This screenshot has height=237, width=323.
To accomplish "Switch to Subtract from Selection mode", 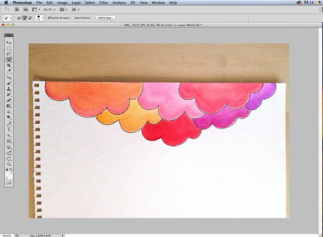I will [30, 18].
